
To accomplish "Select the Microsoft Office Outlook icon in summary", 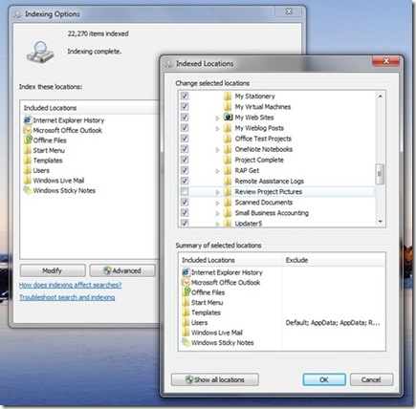I will click(186, 282).
